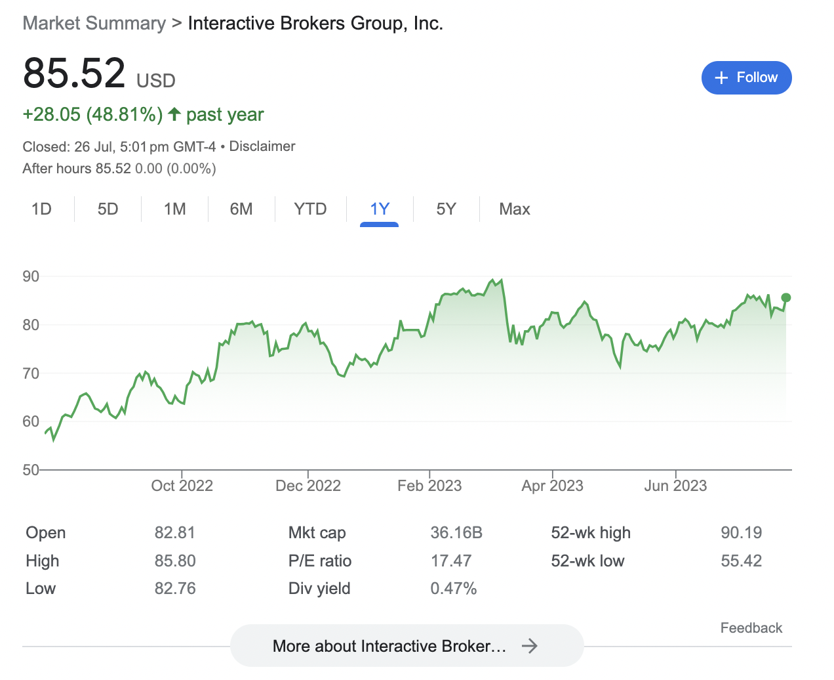The image size is (834, 680).
Task: Switch to the 5D time range
Action: pos(108,209)
